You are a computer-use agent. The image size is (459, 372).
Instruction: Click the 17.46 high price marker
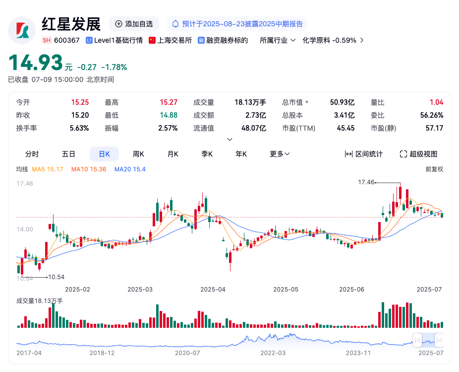click(366, 182)
